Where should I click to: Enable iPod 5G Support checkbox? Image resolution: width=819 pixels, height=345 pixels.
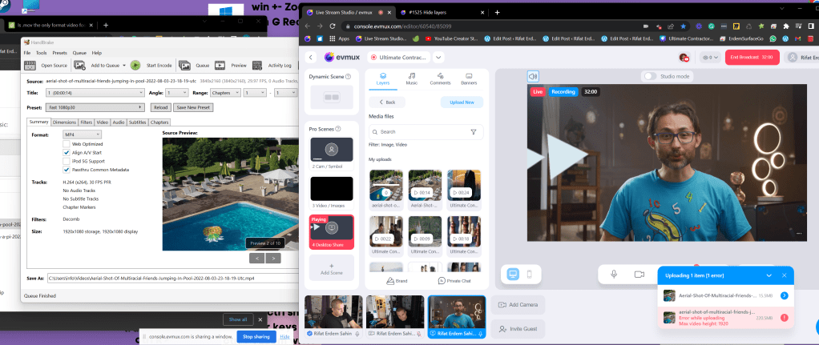coord(67,161)
